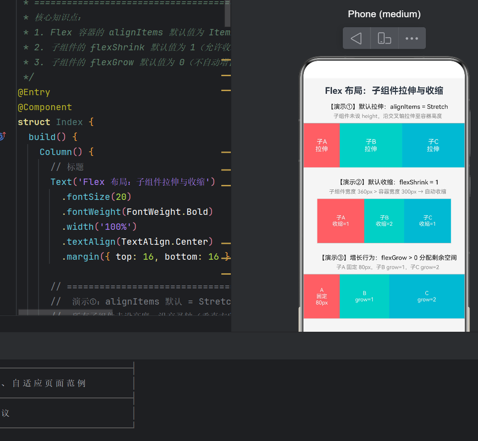Click the .fontSize(20) code line
478x441 pixels.
click(96, 197)
